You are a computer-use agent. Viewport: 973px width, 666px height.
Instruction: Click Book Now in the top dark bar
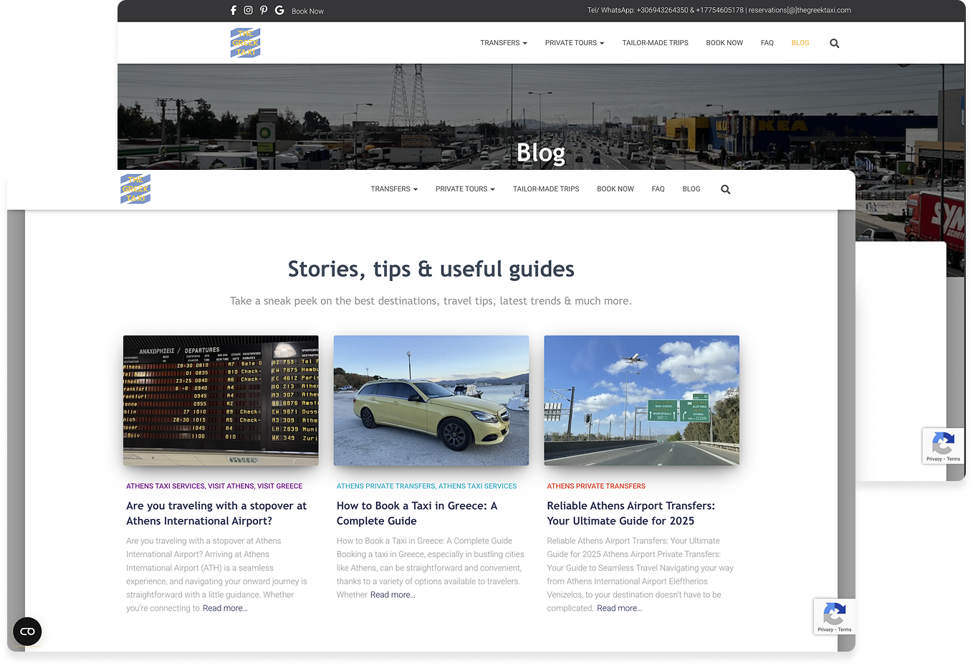click(x=307, y=11)
